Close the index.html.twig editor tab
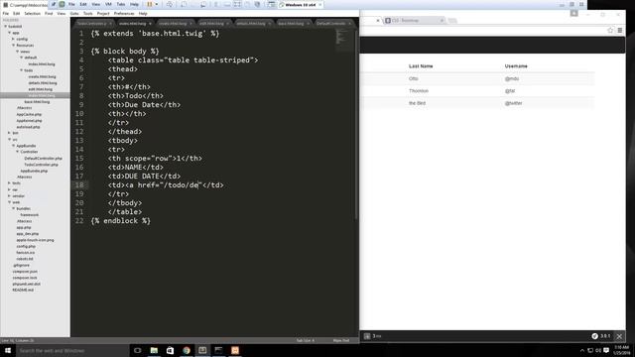This screenshot has height=357, width=635. 150,24
